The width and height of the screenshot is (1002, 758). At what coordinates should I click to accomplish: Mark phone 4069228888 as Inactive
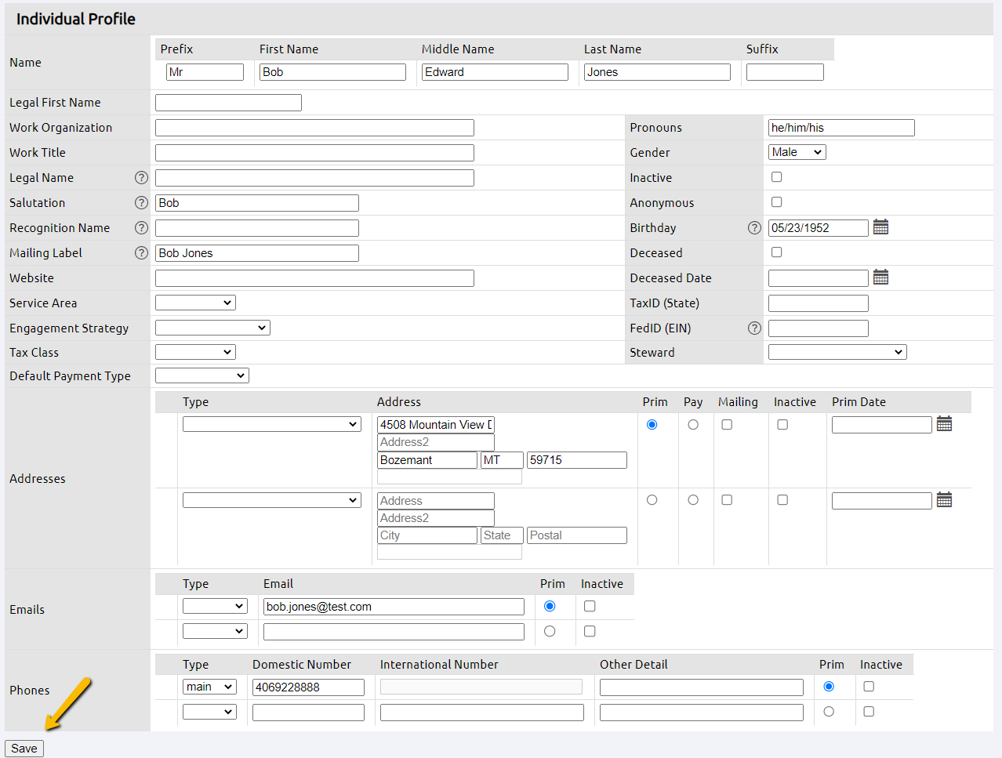(x=869, y=687)
